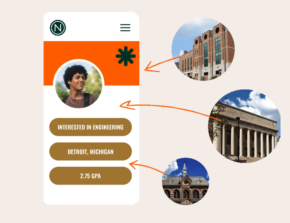Click the bottom orange arrow near GPA
The image size is (290, 223).
pyautogui.click(x=148, y=167)
